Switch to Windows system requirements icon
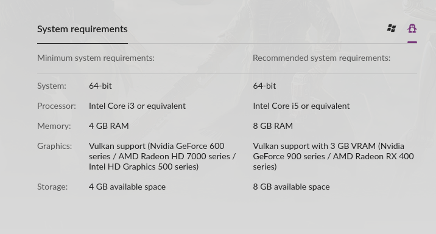Image resolution: width=436 pixels, height=234 pixels. [392, 29]
